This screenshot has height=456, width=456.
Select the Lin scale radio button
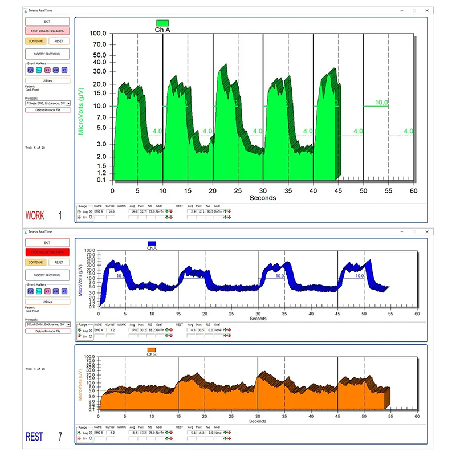point(90,217)
